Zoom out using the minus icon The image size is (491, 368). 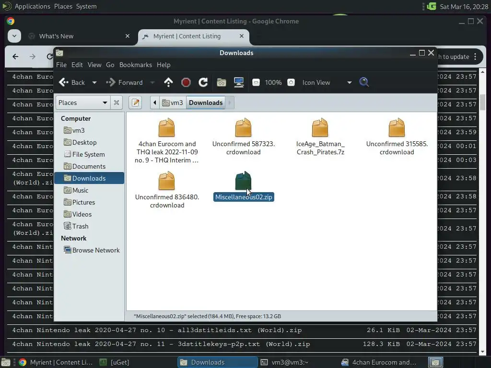(x=256, y=82)
